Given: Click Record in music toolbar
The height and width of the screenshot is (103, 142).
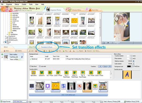Looking at the screenshot, I should tap(88, 51).
